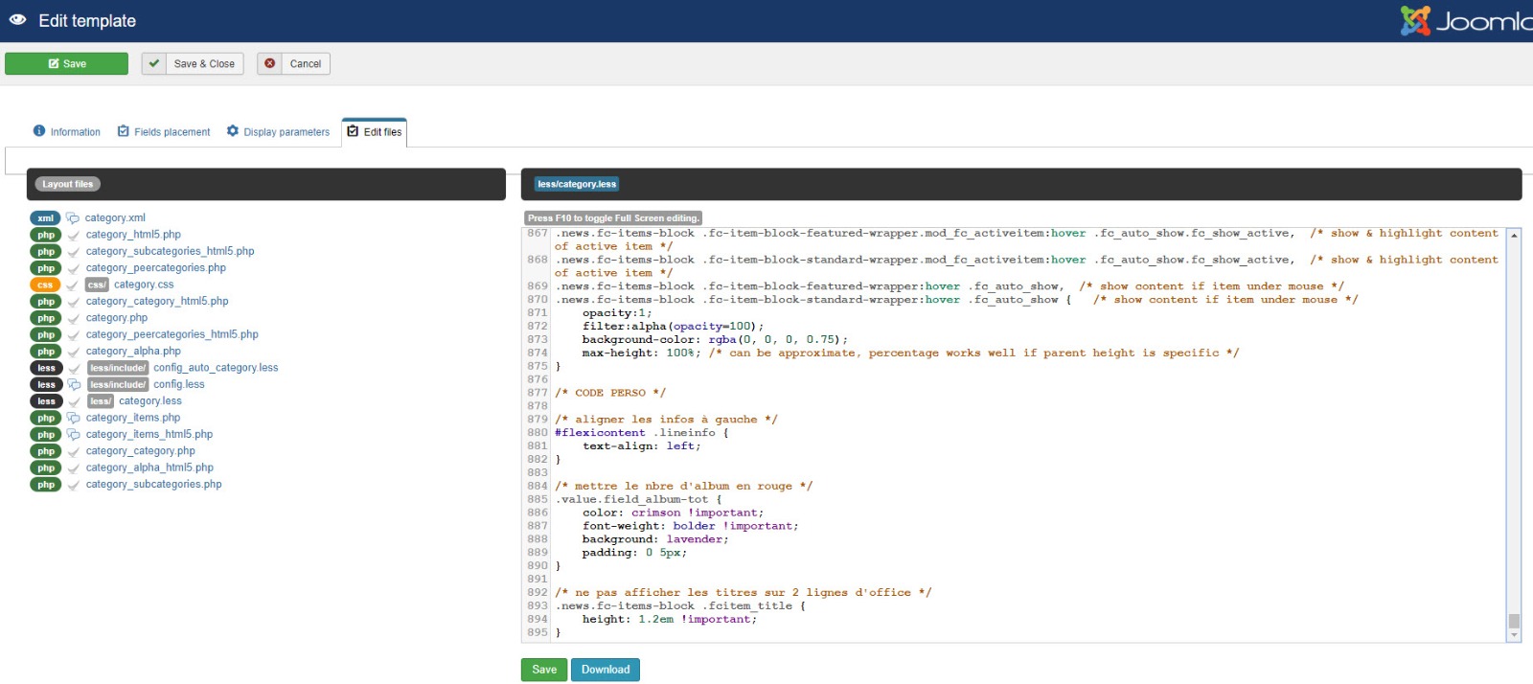Open the category_items_html5.php file
This screenshot has width=1533, height=684.
pos(149,435)
